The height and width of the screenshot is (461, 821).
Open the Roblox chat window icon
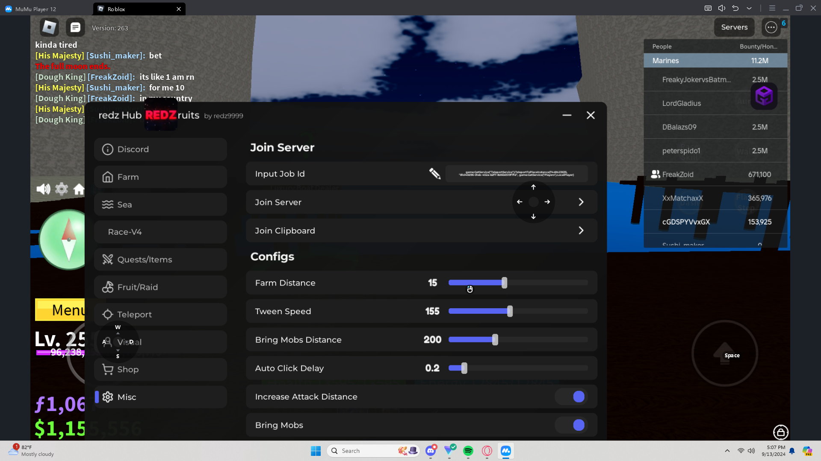(x=75, y=27)
